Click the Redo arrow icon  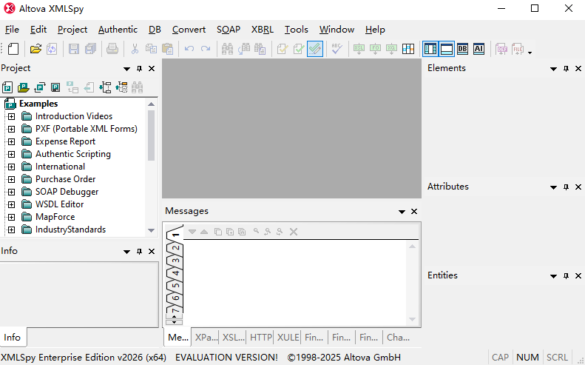pyautogui.click(x=206, y=49)
